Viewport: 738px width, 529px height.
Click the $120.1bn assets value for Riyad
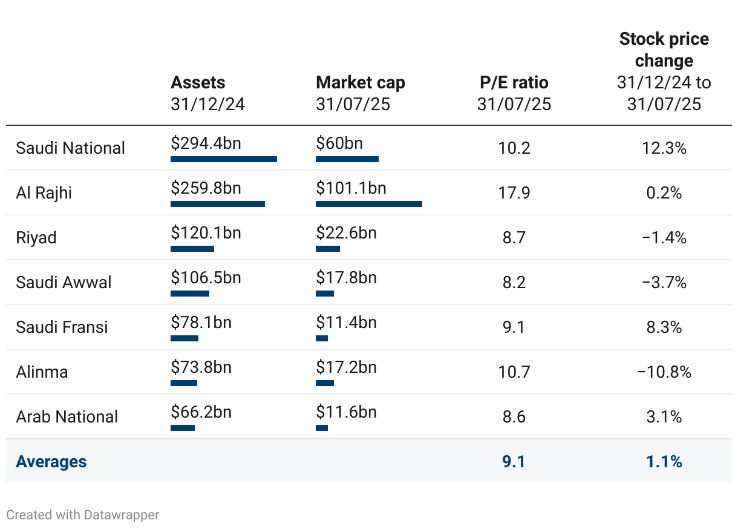(x=206, y=232)
